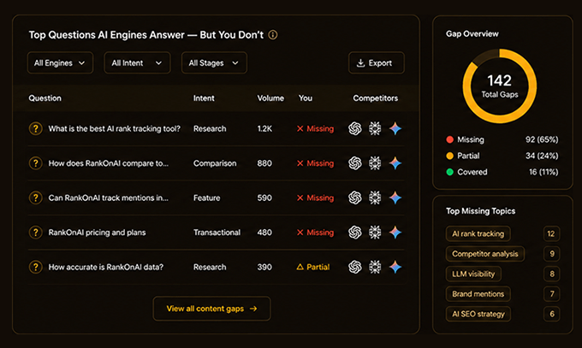Click the 92 (65%) Missing value
The image size is (582, 348).
[x=542, y=140]
